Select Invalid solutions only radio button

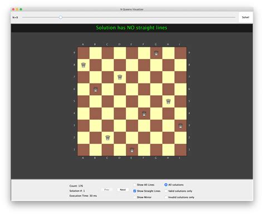[166, 197]
